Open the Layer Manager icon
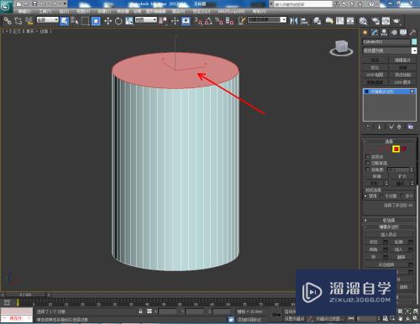The height and width of the screenshot is (324, 420). tap(317, 21)
